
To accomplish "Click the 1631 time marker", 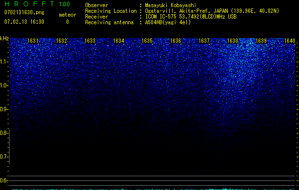I will (x=33, y=41).
